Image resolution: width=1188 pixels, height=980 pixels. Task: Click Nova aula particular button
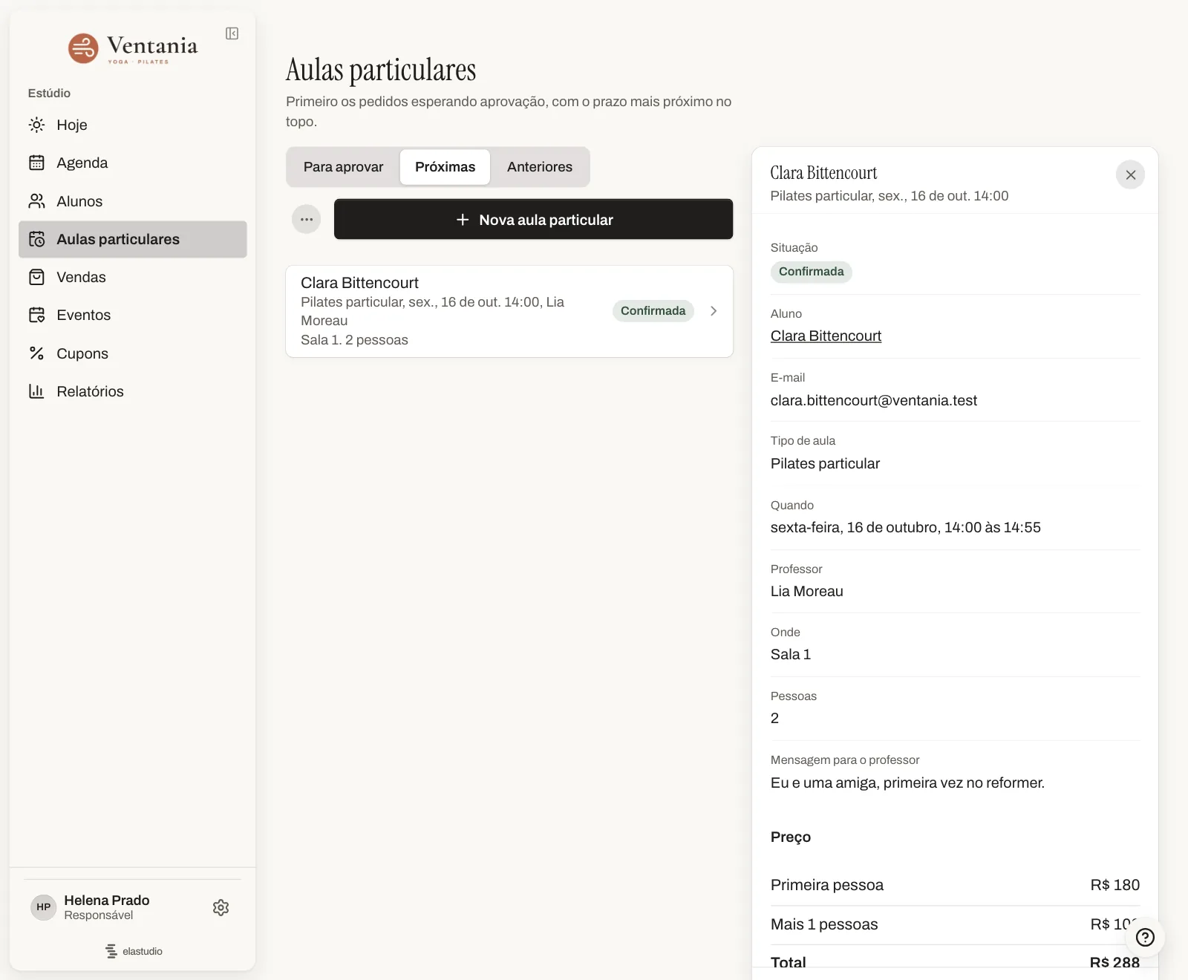pos(533,219)
